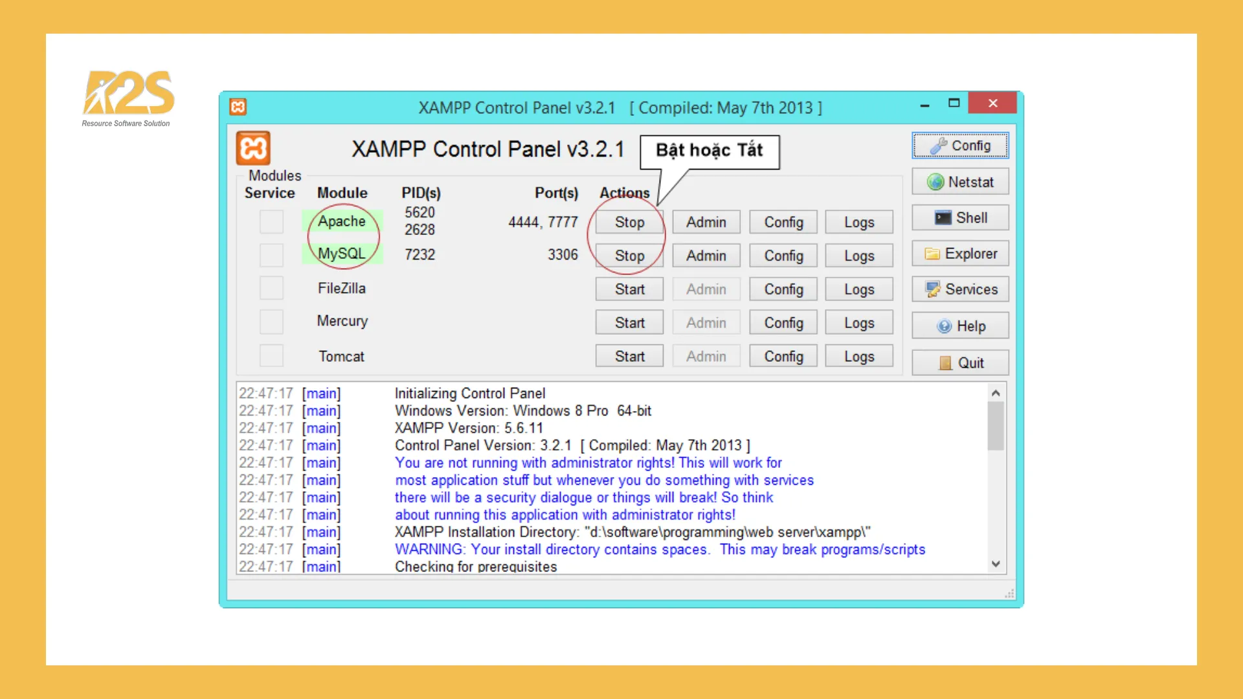
Task: Open the XAMPP Config settings via wrench icon
Action: point(959,145)
